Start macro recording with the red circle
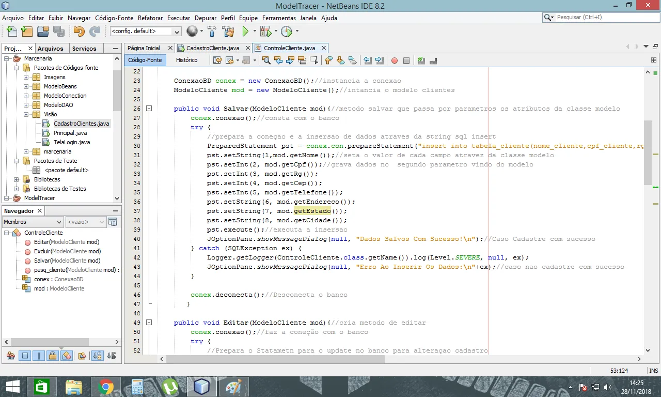661x397 pixels. pos(395,60)
